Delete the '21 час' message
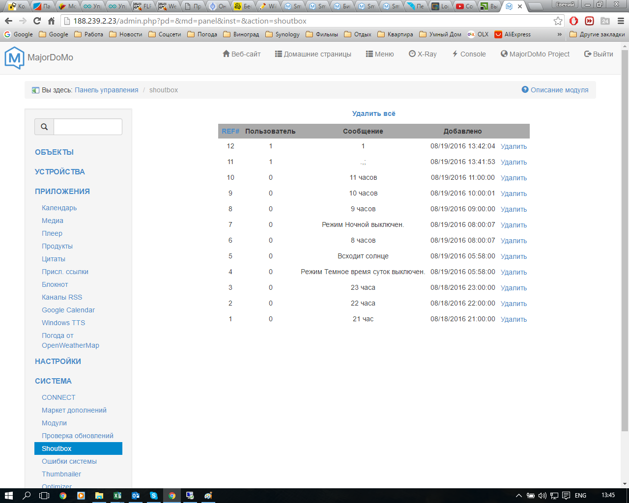This screenshot has width=629, height=503. point(514,319)
